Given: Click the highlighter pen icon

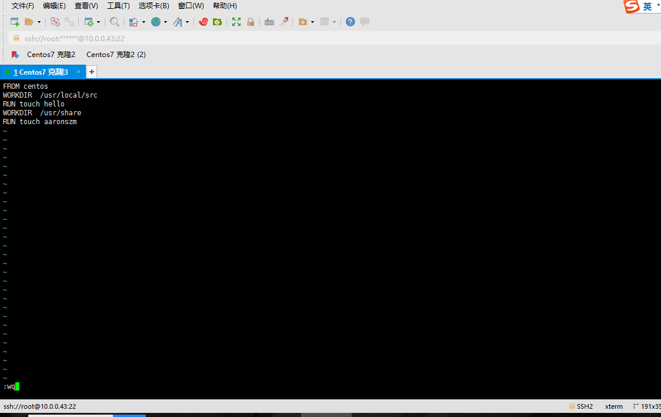Looking at the screenshot, I should [284, 22].
